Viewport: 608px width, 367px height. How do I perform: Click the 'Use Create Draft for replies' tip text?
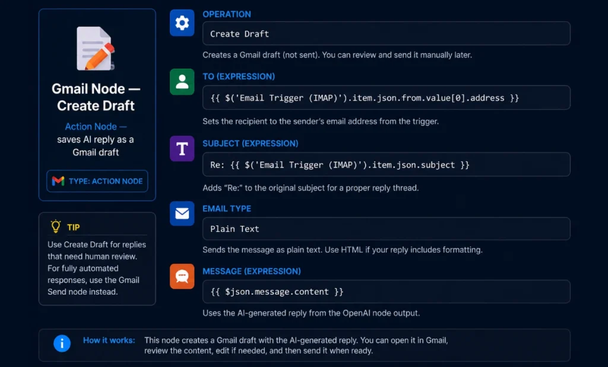click(x=97, y=268)
